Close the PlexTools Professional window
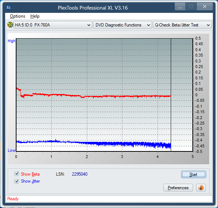Screen dimensions: 218x208 (x=204, y=6)
